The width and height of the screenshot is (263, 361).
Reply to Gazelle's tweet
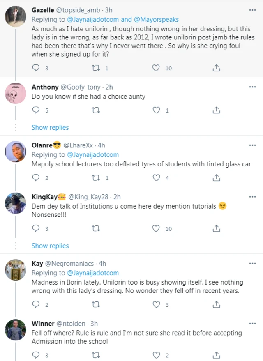36,68
